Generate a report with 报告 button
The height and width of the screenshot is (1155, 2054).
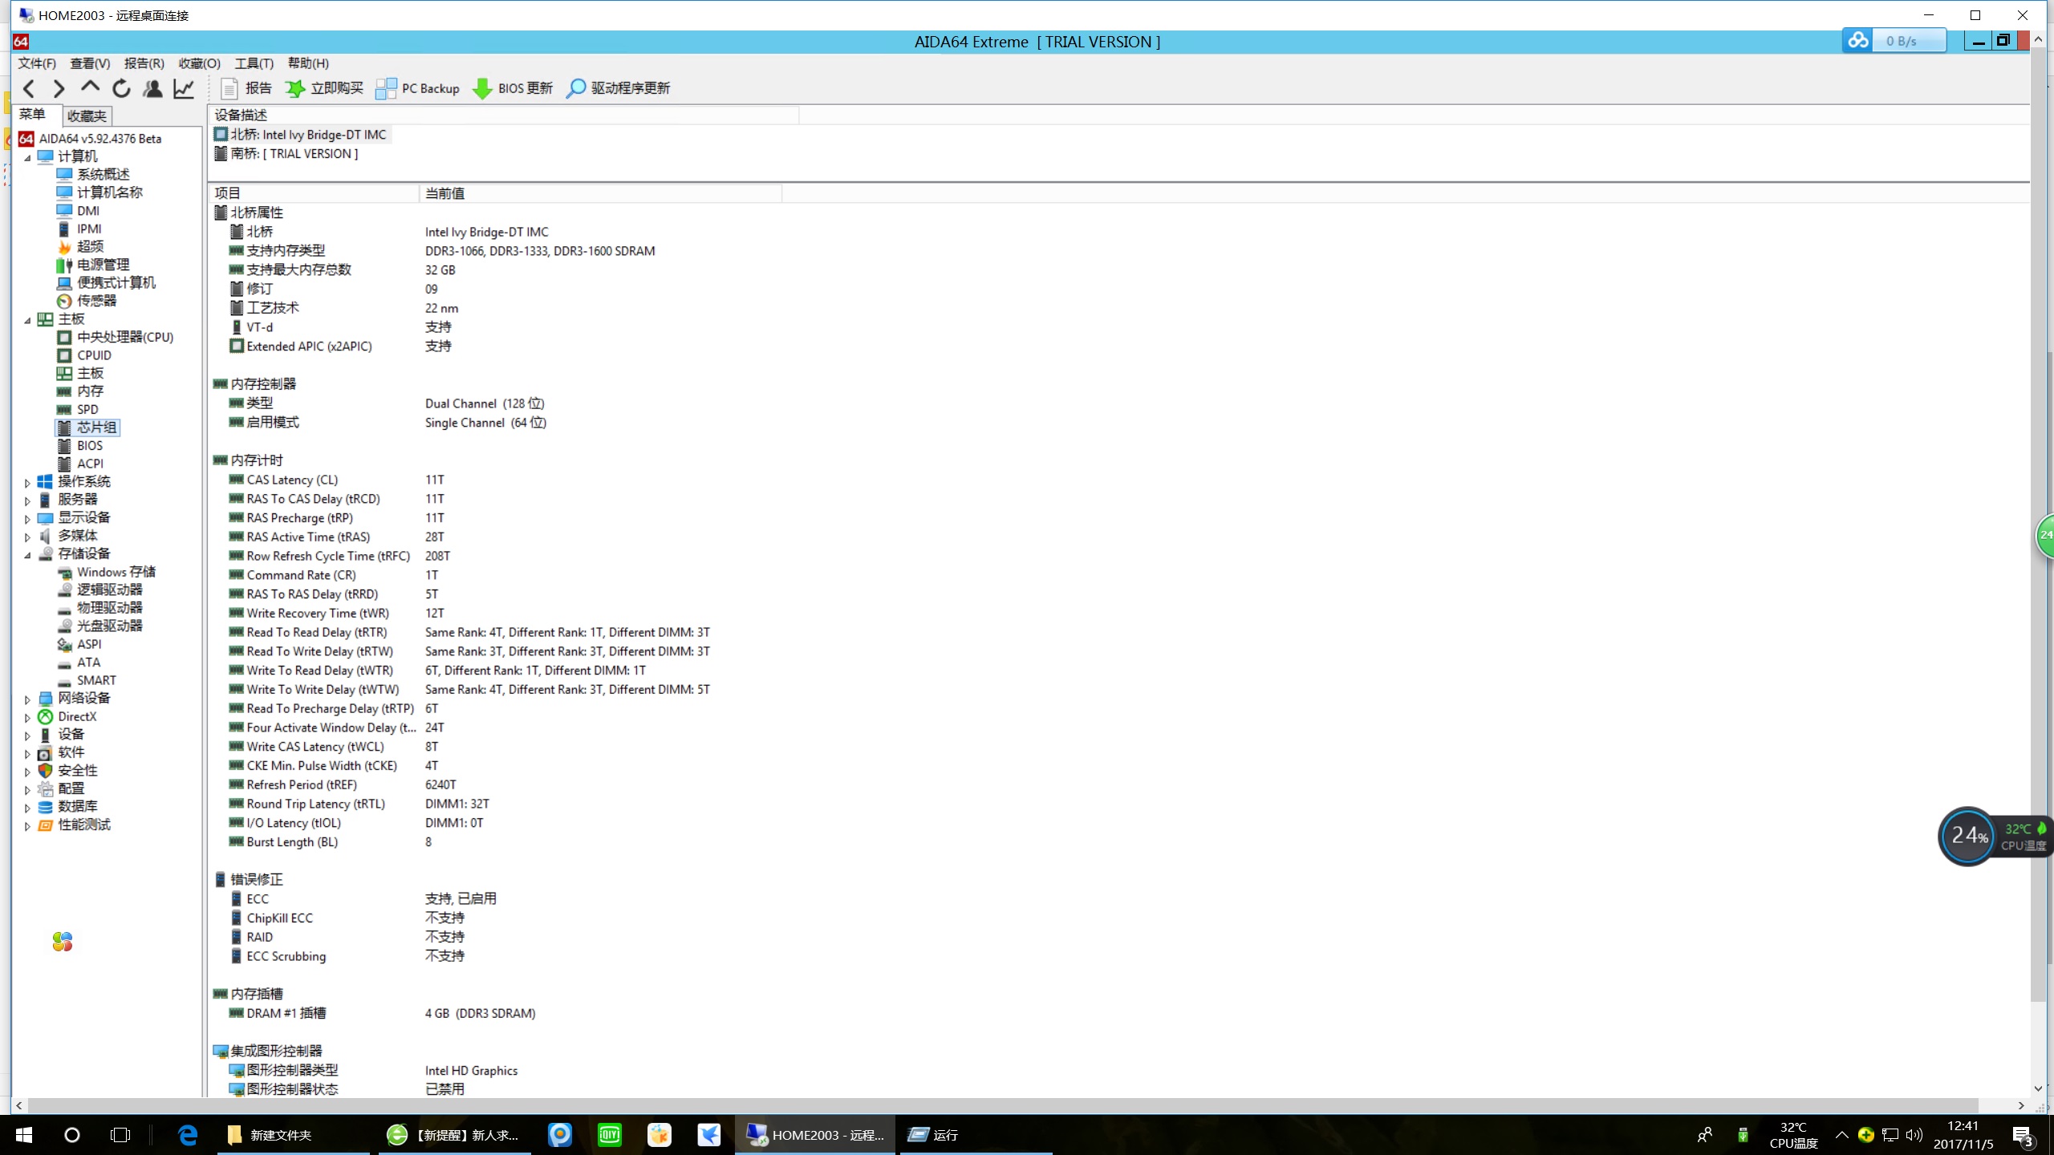246,88
